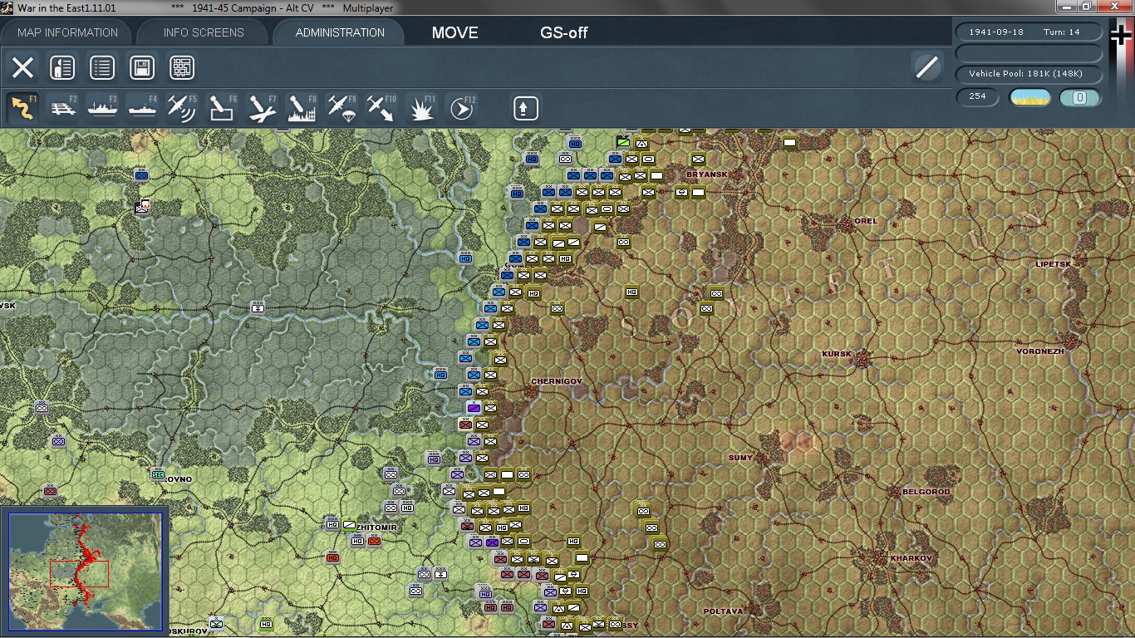Screen dimensions: 1135x638
Task: Save game with the floppy disk icon
Action: tap(142, 67)
